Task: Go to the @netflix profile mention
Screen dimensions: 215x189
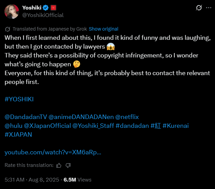Action: click(x=127, y=117)
